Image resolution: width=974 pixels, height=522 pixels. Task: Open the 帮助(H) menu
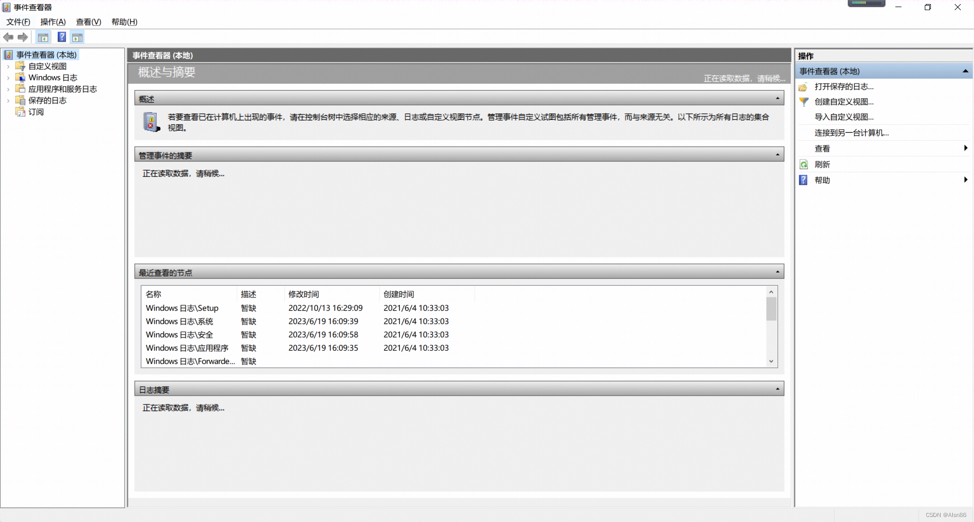[x=124, y=22]
